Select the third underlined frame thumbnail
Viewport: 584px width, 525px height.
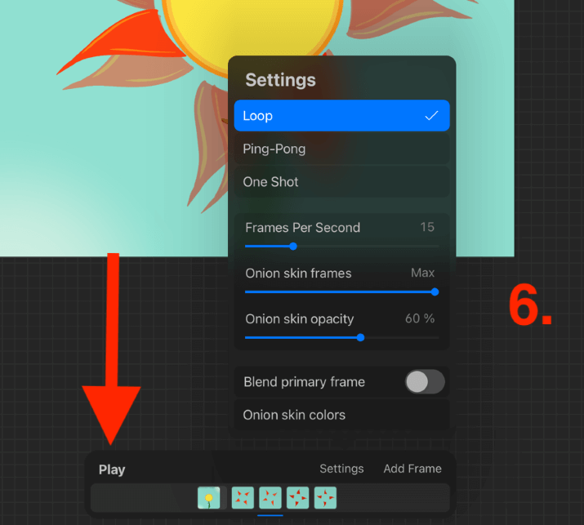coord(270,497)
